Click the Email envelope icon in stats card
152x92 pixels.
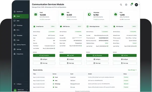[36, 14]
